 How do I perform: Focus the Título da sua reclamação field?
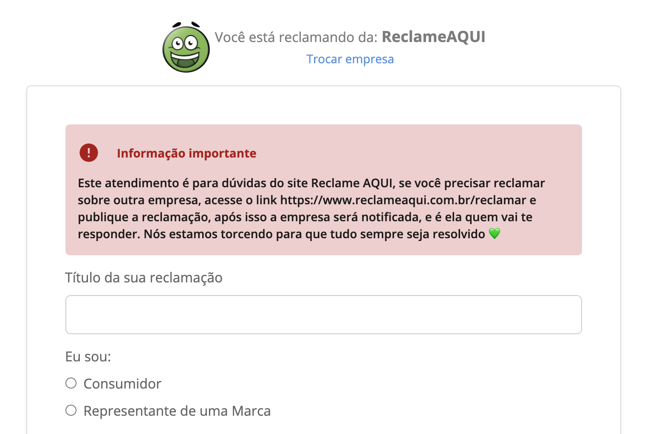coord(323,315)
